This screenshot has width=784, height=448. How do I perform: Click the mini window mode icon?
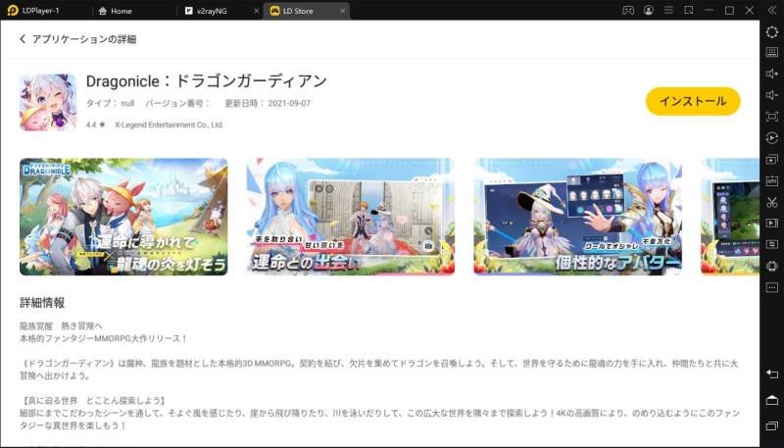click(689, 11)
